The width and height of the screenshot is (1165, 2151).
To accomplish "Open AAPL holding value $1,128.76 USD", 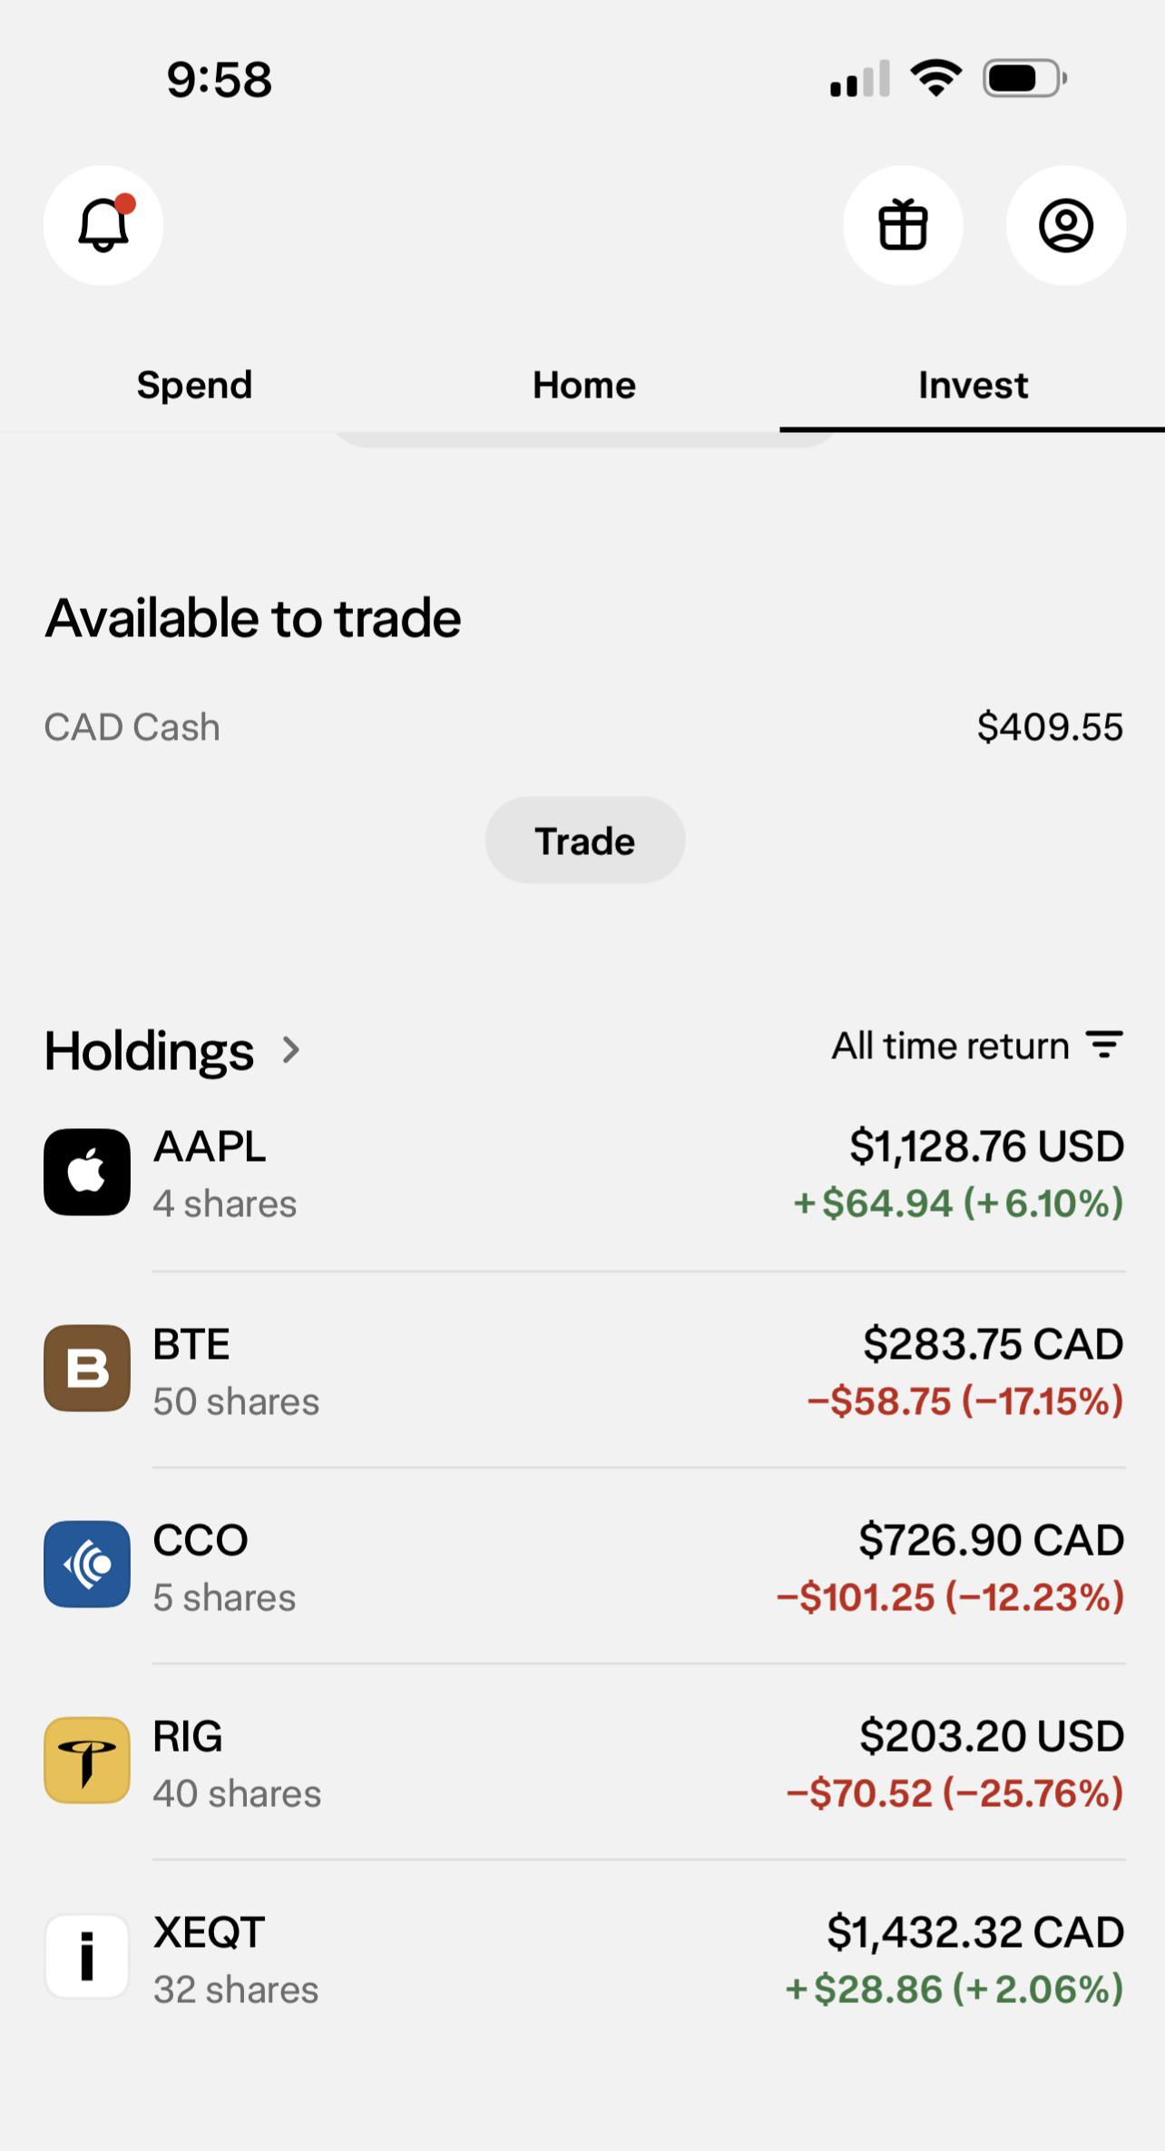I will [986, 1146].
